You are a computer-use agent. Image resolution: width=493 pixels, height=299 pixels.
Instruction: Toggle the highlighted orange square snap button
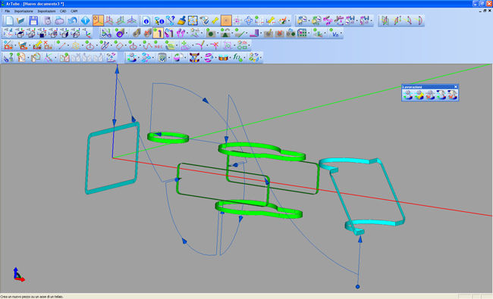[226, 20]
